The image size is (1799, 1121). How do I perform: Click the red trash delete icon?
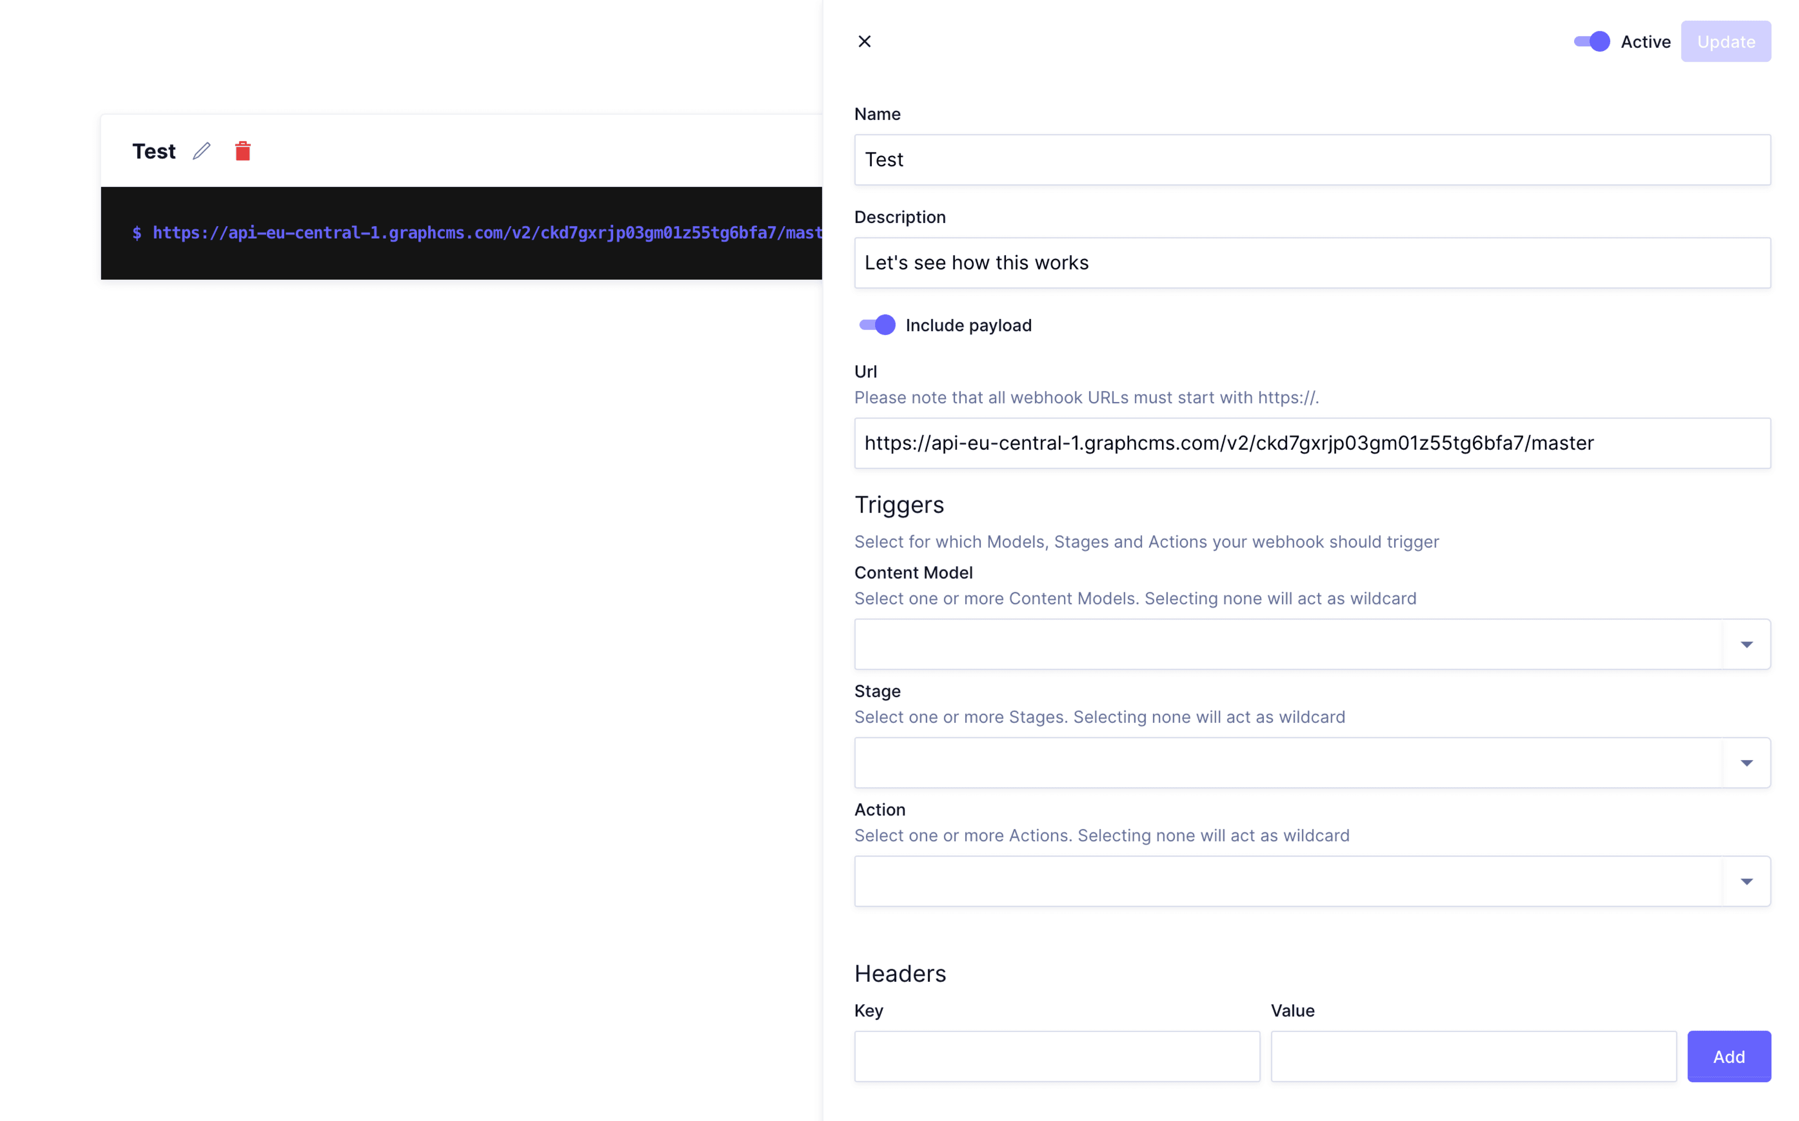[243, 150]
